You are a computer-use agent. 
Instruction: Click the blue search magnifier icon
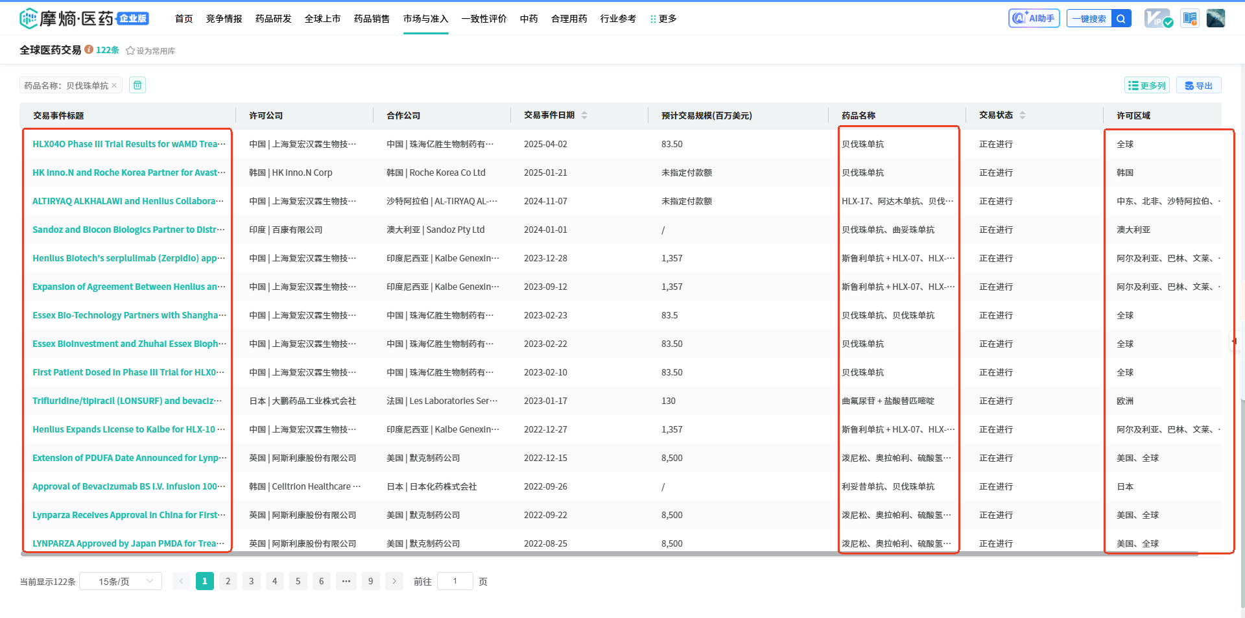coord(1121,18)
